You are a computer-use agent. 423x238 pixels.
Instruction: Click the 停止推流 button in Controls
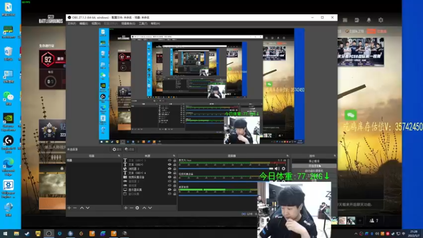(314, 161)
